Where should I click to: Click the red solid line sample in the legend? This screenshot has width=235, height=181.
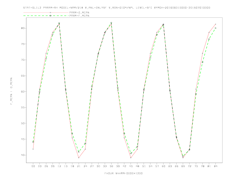click(x=46, y=12)
